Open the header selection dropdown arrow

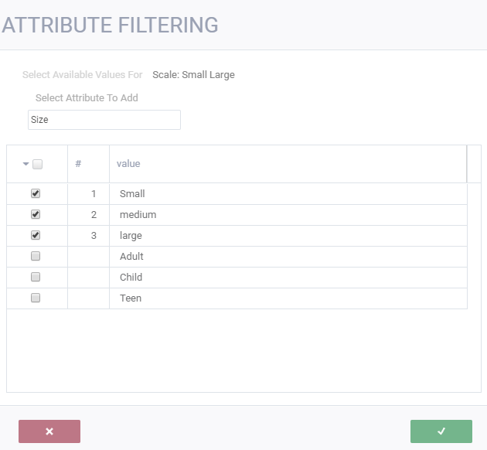tap(26, 164)
